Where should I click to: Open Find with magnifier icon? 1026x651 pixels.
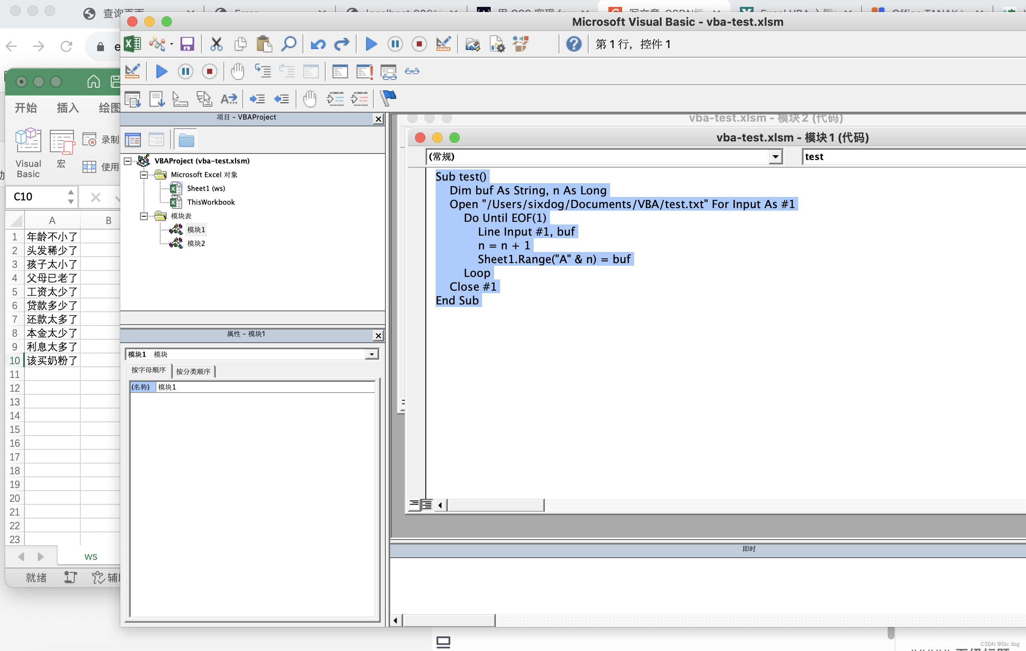coord(289,44)
